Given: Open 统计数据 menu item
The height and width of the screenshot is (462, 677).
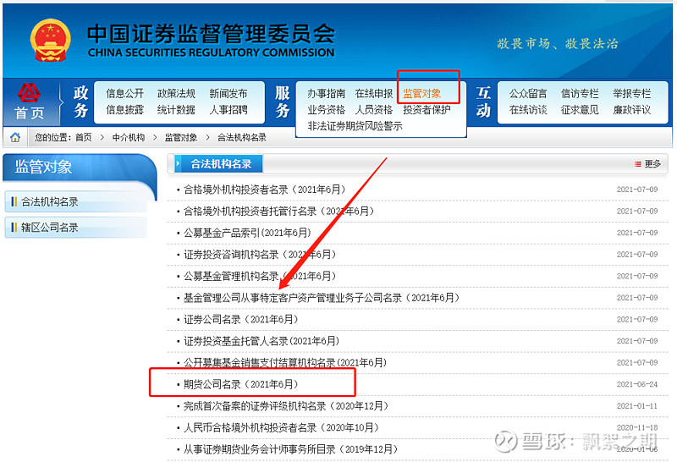Looking at the screenshot, I should pos(176,110).
